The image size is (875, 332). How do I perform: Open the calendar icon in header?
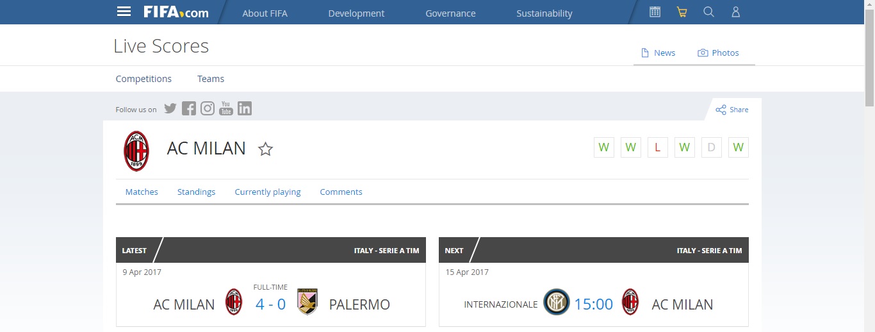[655, 12]
